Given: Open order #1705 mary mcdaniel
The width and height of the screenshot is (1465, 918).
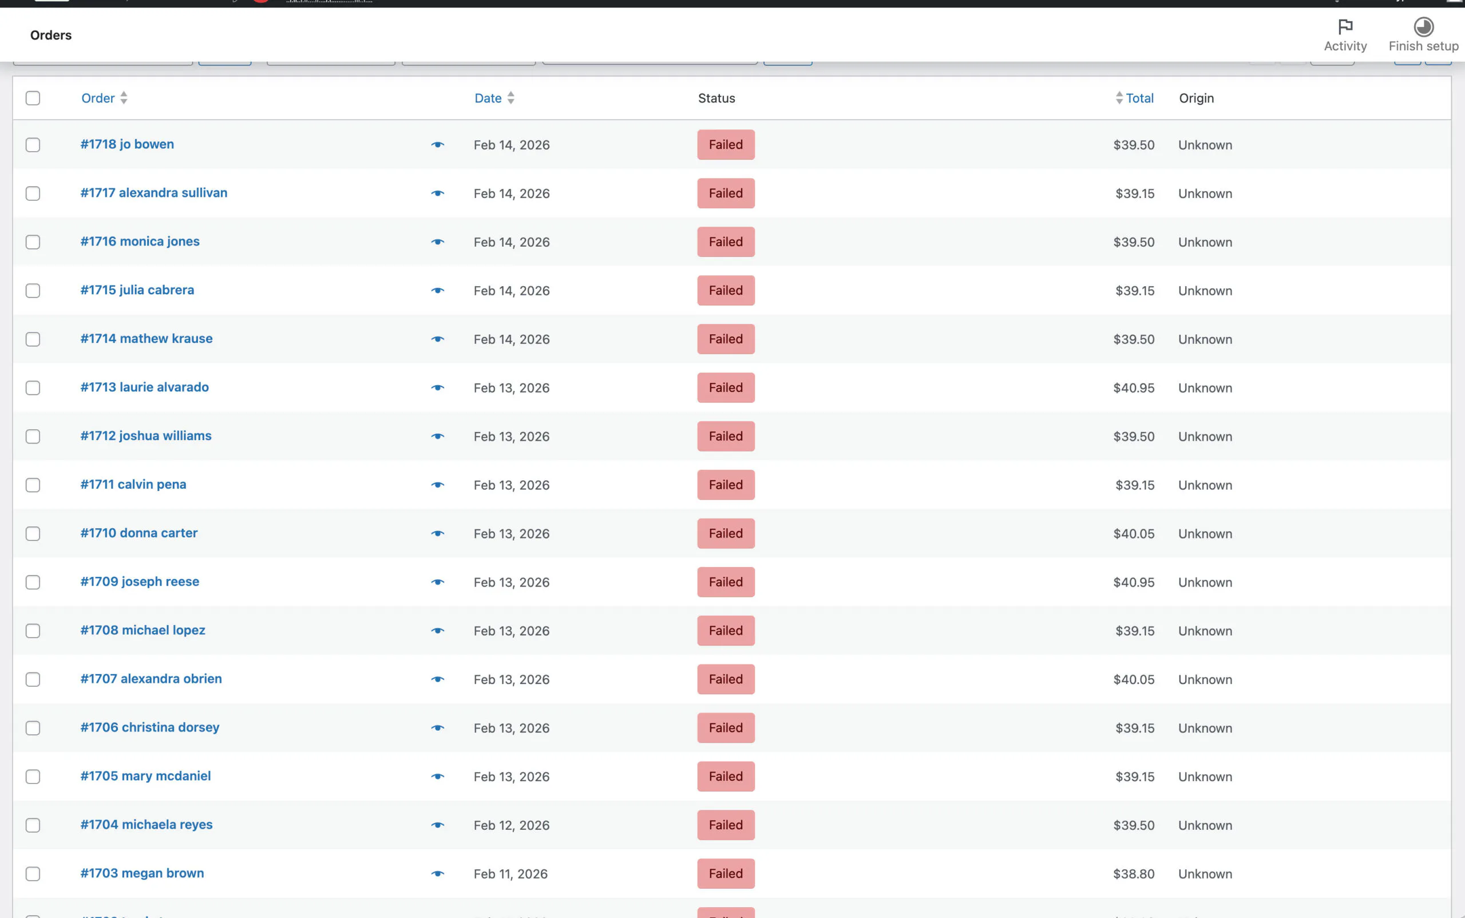Looking at the screenshot, I should 146,775.
